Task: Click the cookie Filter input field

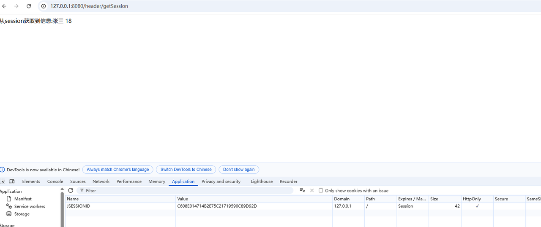Action: 186,191
